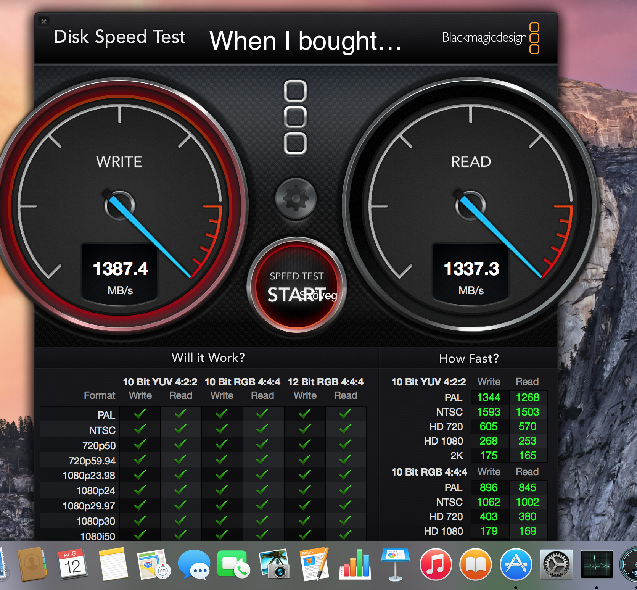Open Contacts in the Dock
Screen dimensions: 637x590
32,564
